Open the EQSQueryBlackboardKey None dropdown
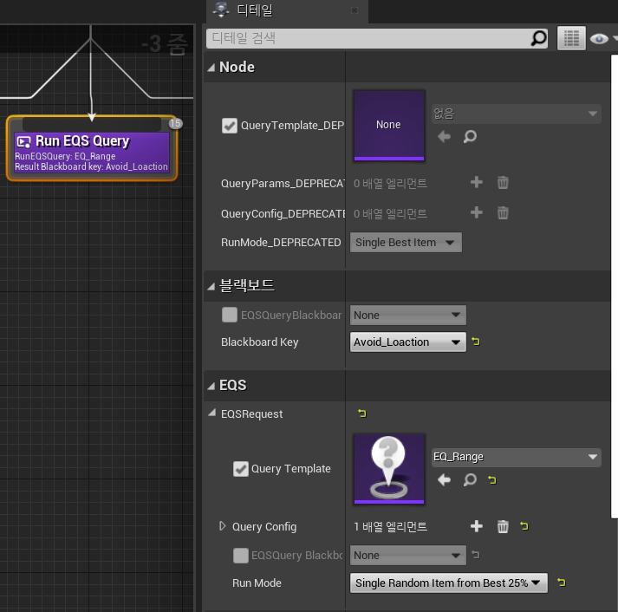This screenshot has width=618, height=612. [408, 315]
